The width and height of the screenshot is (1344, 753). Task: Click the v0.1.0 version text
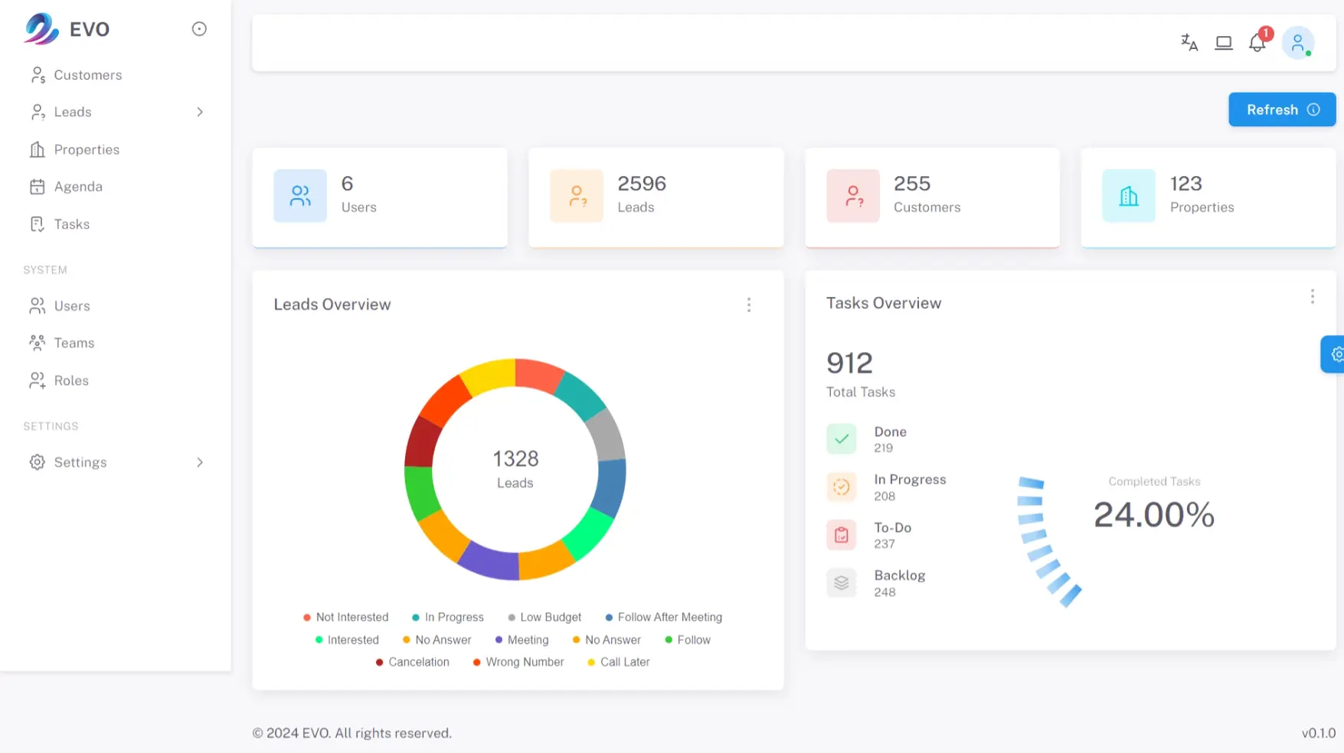click(1318, 733)
